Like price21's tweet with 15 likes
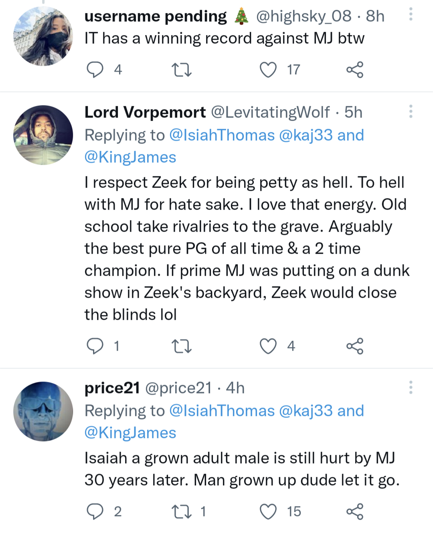Screen dimensions: 433x533 click(x=268, y=512)
